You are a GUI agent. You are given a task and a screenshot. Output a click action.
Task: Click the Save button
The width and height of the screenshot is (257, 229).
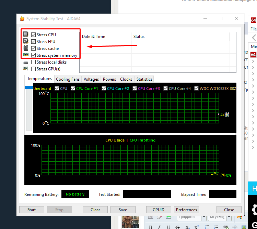tap(123, 210)
